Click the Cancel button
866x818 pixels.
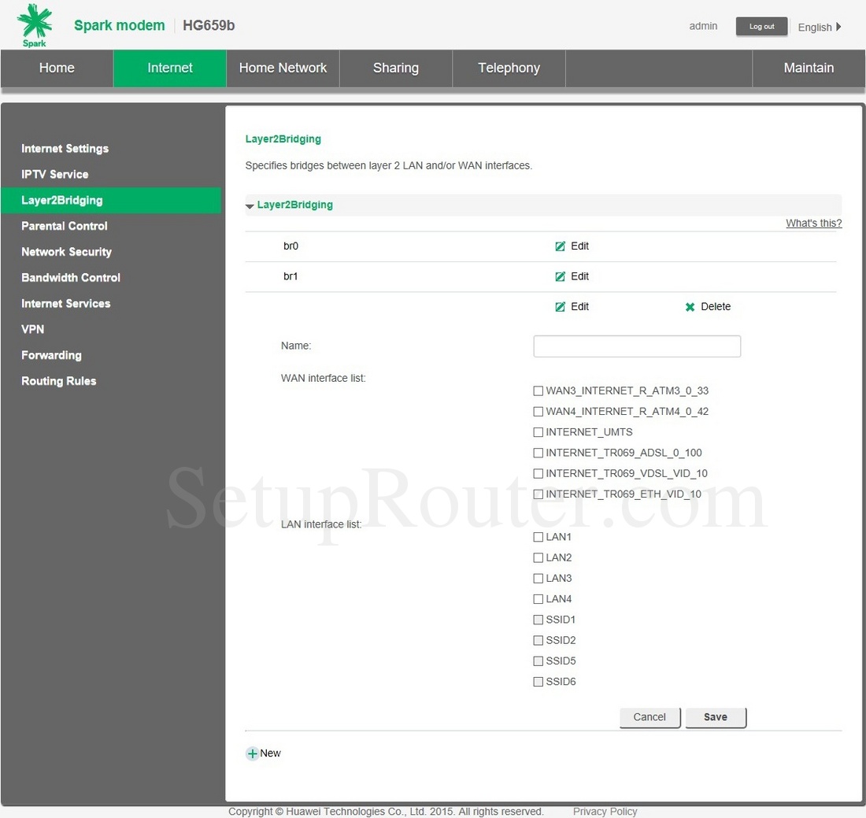pos(649,717)
